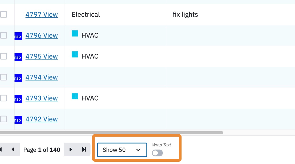Toggle the Wrap Text switch
The image size is (295, 164).
157,153
